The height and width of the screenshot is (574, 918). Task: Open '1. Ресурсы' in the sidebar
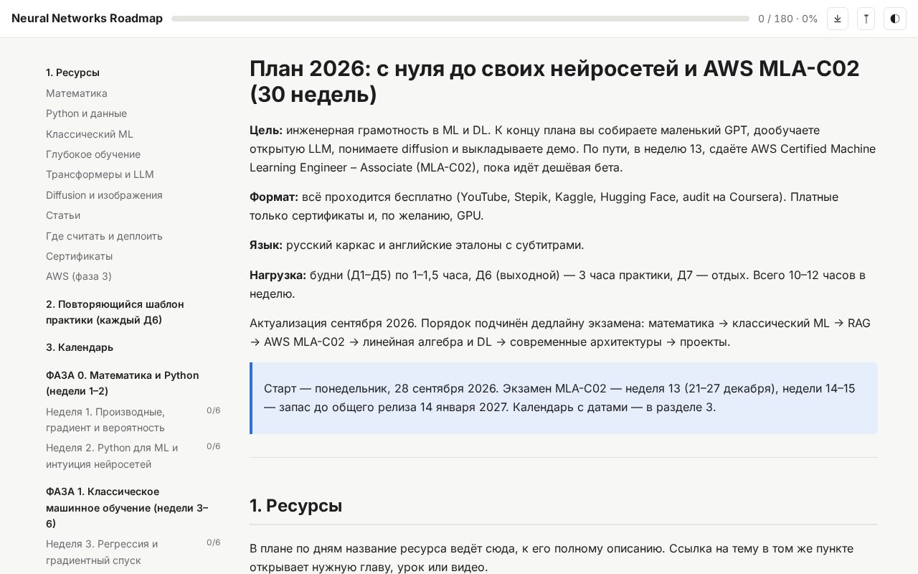pos(72,72)
